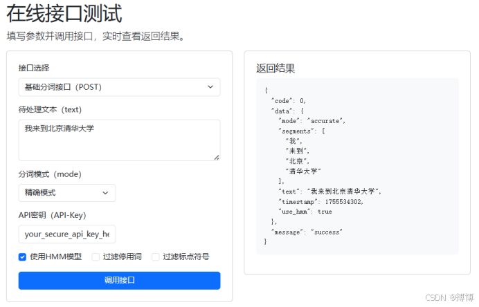
Task: Click the 返回结果 panel heading
Action: (275, 68)
